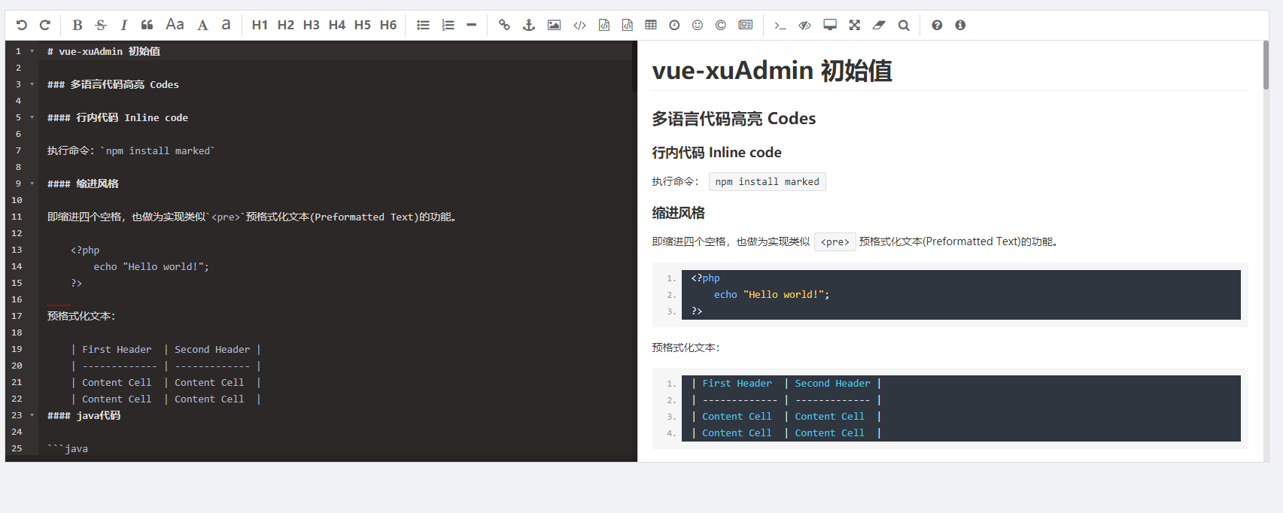
Task: Insert an H1 heading
Action: pos(260,25)
